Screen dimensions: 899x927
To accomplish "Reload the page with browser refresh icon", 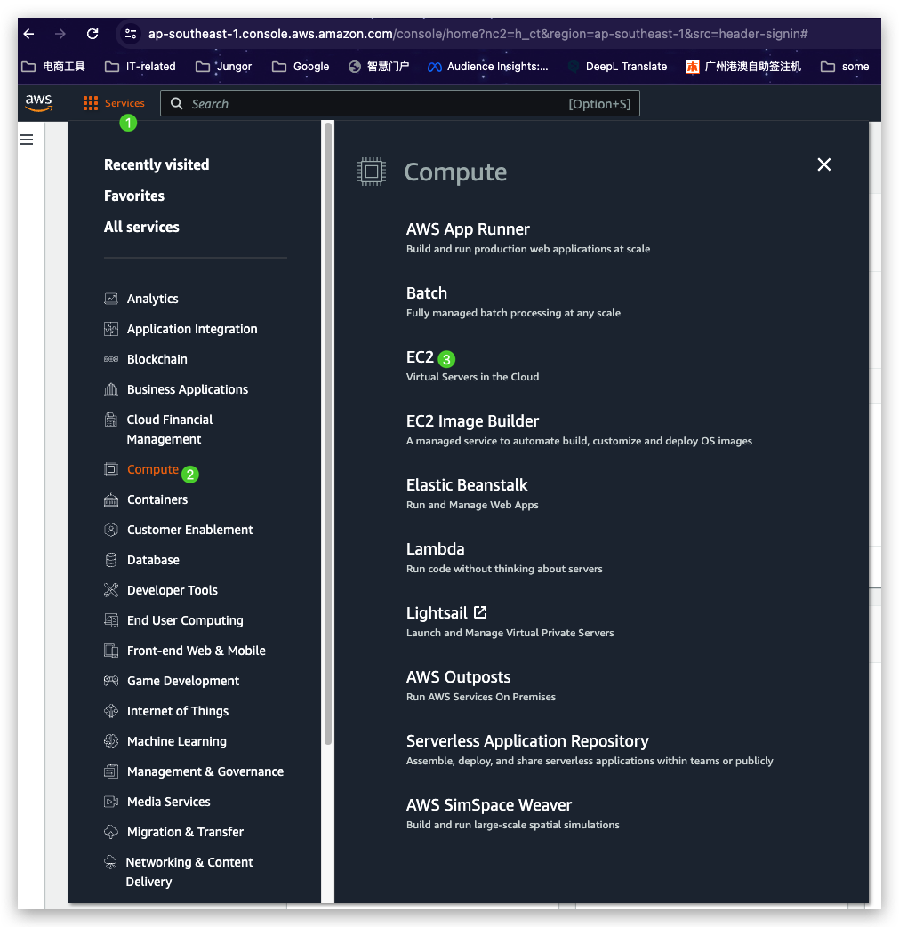I will (x=92, y=34).
